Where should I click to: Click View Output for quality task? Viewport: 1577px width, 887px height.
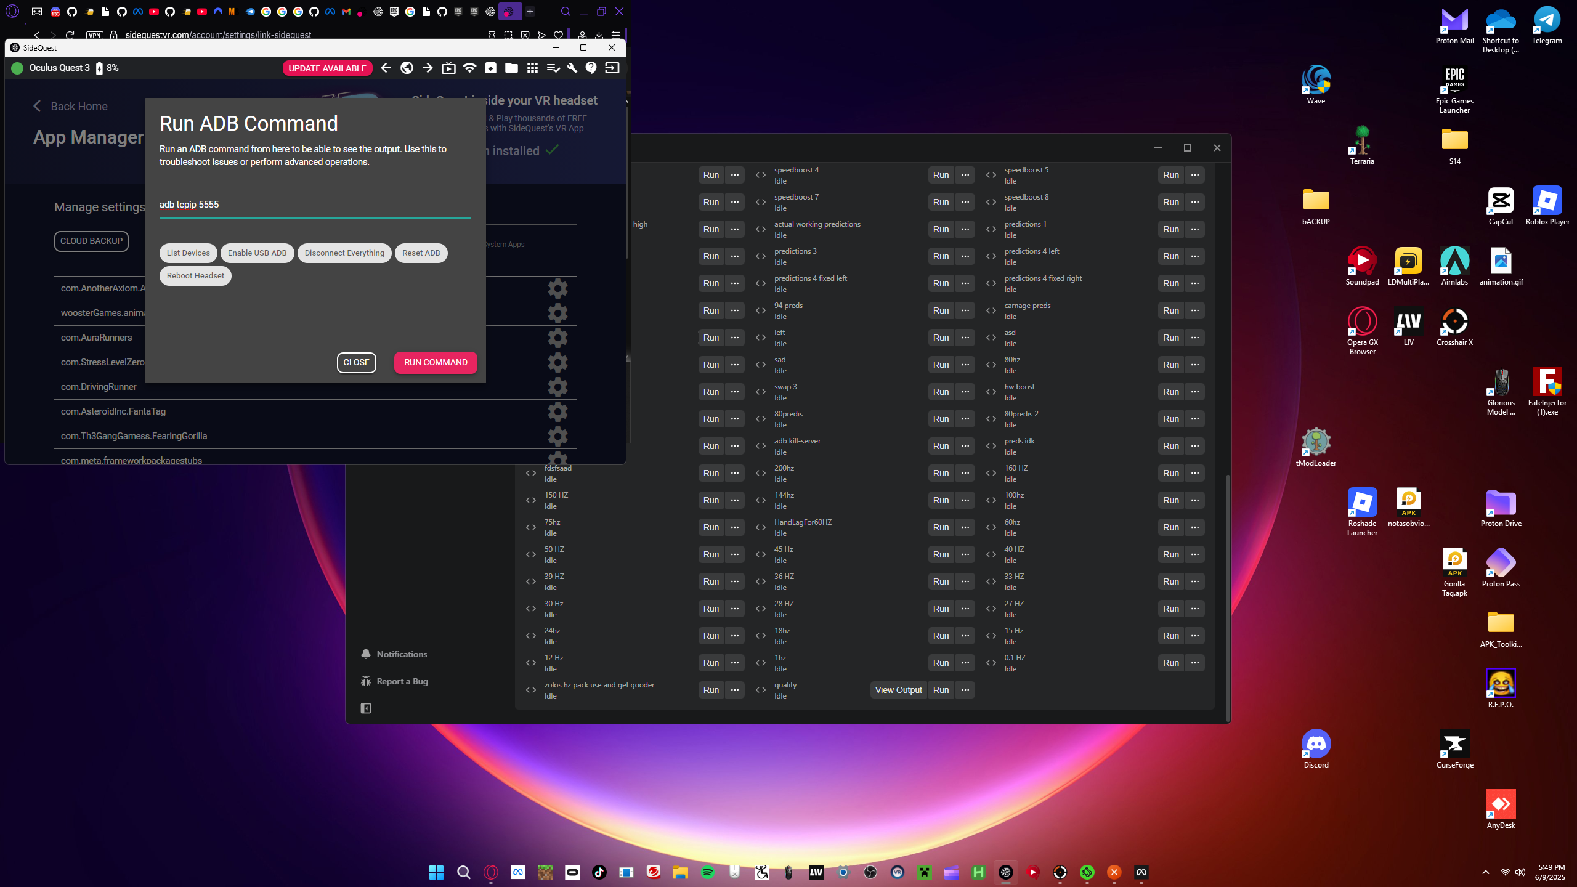[898, 690]
